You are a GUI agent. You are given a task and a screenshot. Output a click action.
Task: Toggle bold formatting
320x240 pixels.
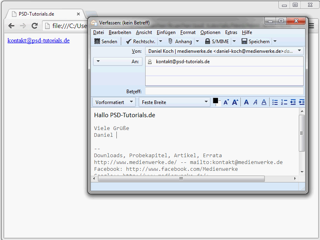[246, 102]
